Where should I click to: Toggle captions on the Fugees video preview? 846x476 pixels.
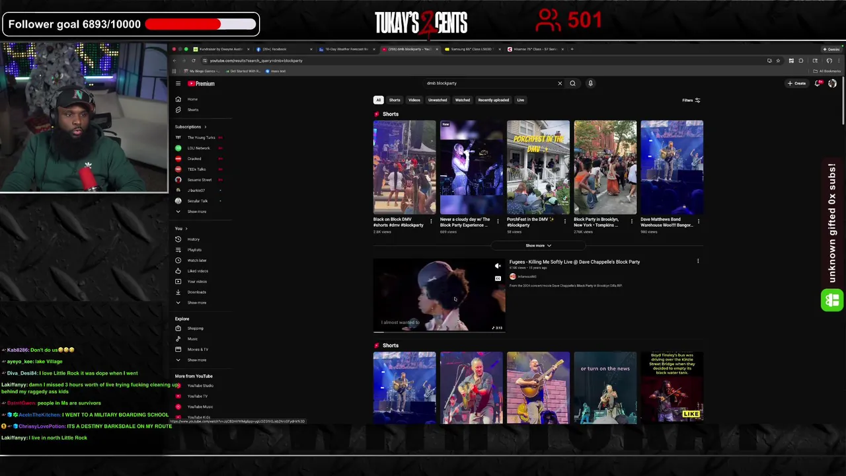pos(498,278)
